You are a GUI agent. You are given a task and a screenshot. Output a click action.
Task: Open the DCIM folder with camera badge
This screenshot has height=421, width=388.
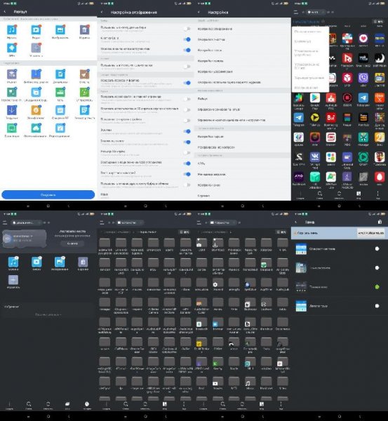[201, 243]
